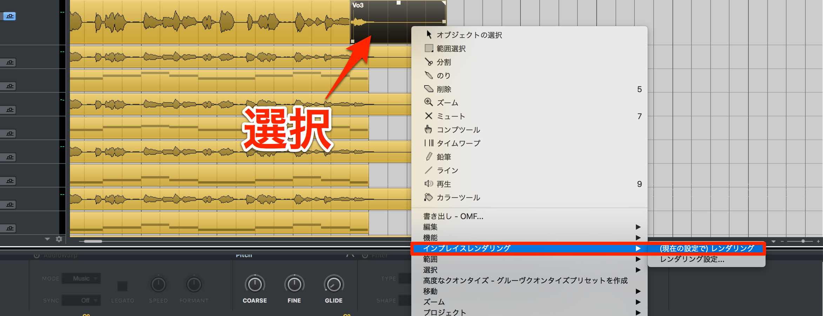Click the FORMANT knob
Viewport: 823px width, 316px height.
tap(194, 284)
